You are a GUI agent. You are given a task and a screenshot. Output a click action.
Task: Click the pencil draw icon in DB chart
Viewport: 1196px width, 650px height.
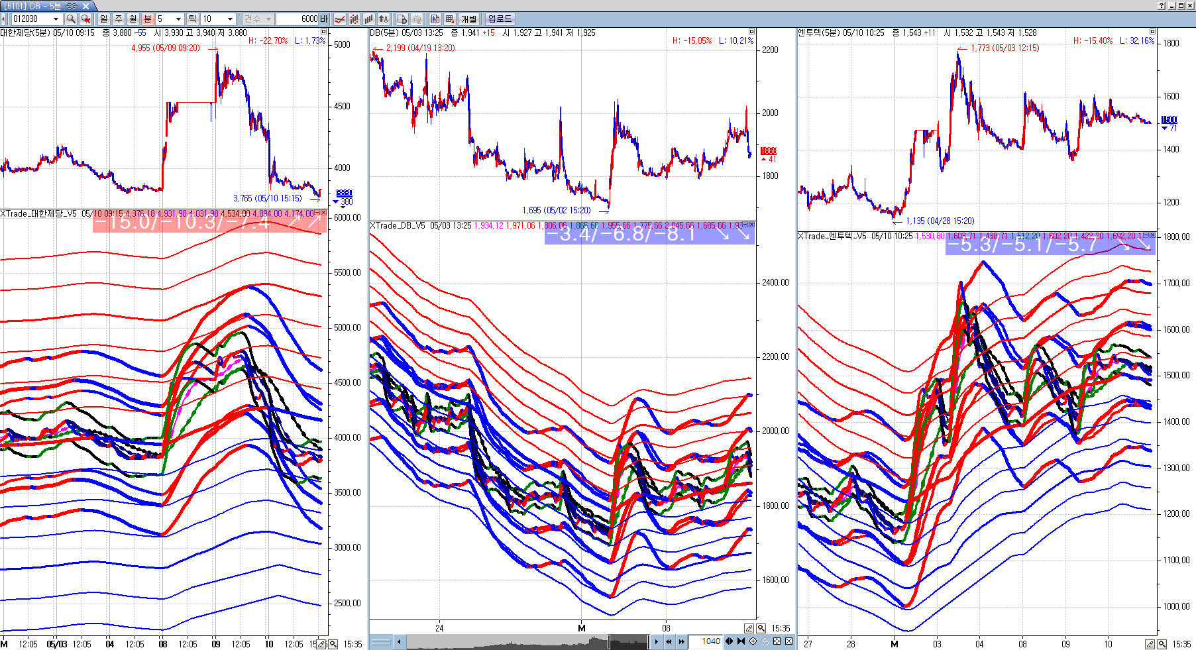click(x=749, y=628)
